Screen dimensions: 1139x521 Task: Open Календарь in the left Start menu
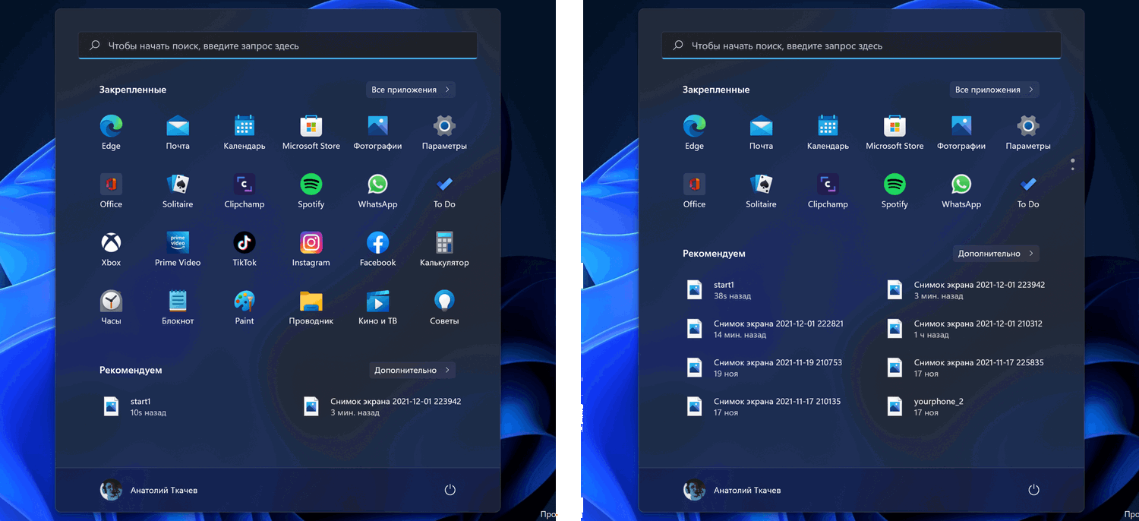[x=245, y=133]
